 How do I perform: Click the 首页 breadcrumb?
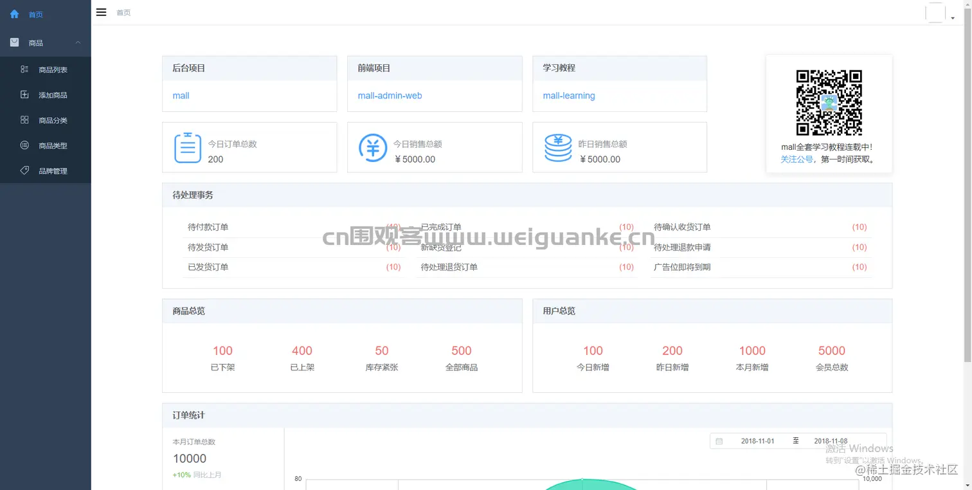point(123,12)
